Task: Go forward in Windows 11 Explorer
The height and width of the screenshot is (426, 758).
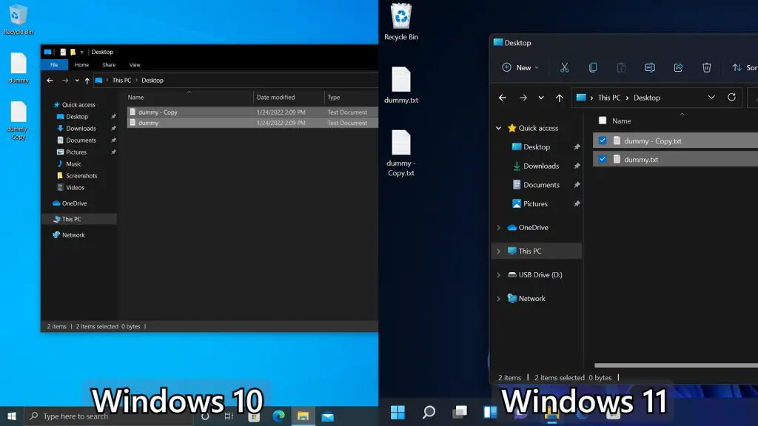Action: pyautogui.click(x=523, y=98)
